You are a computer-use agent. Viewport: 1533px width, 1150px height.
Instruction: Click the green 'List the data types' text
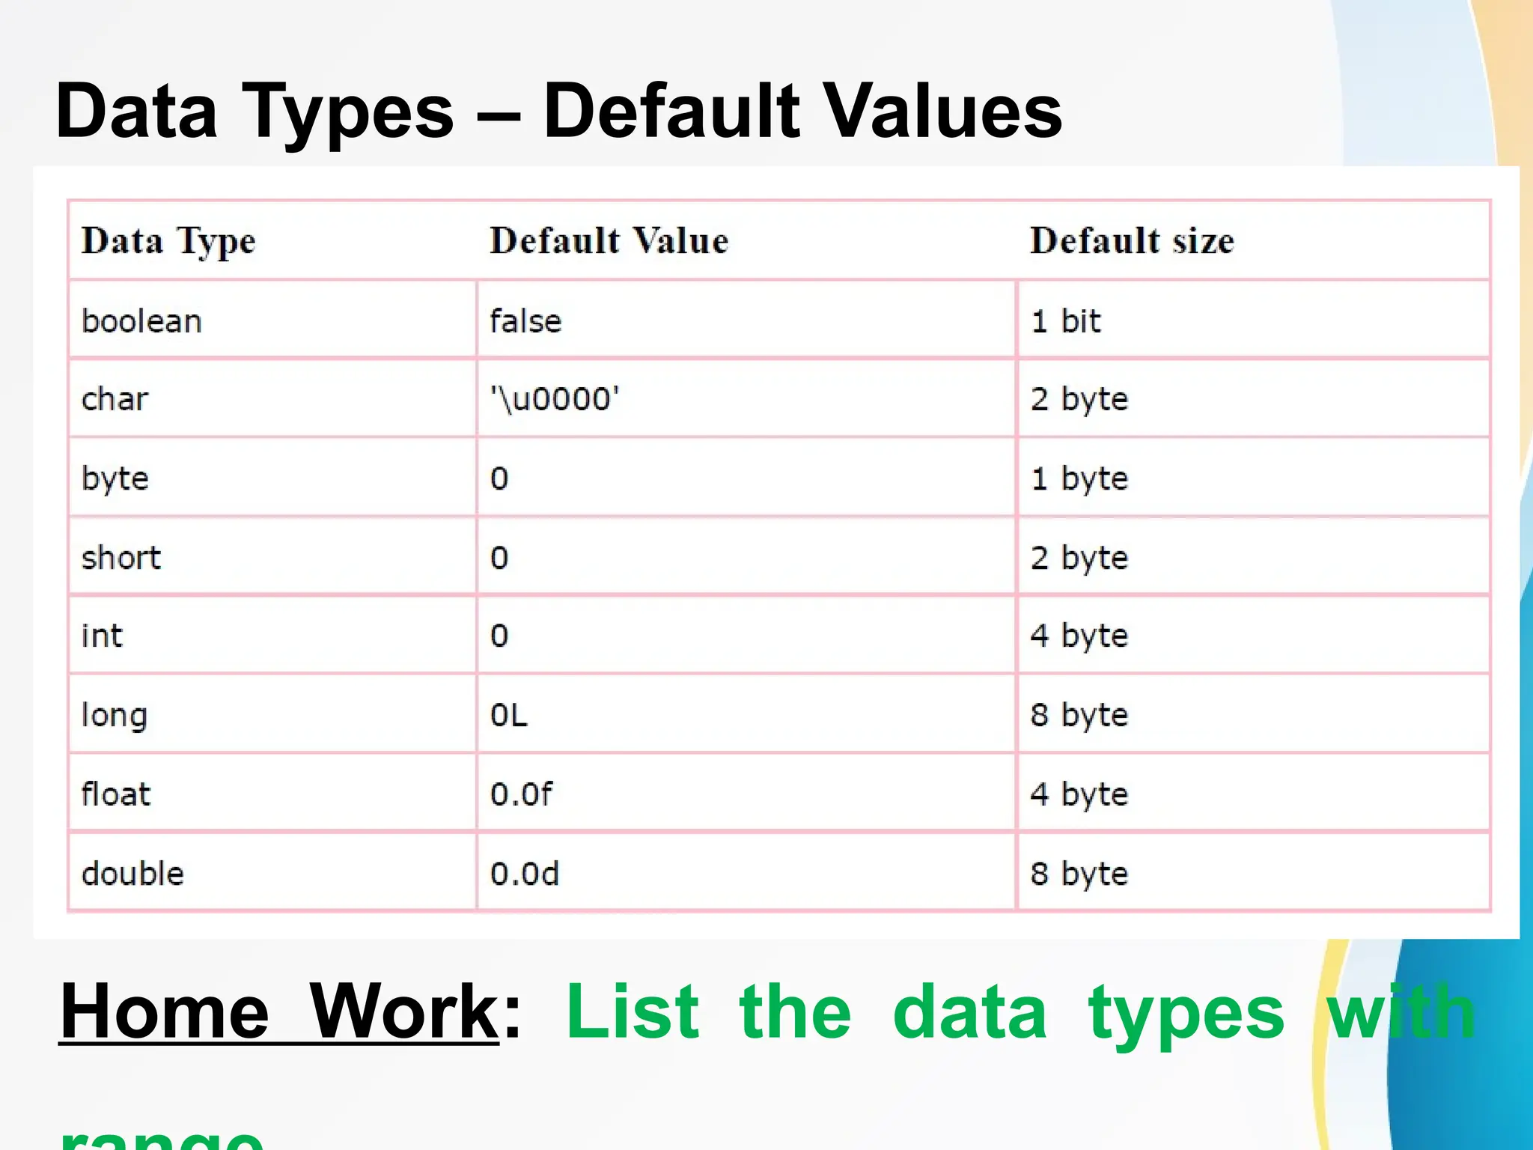(x=924, y=1013)
